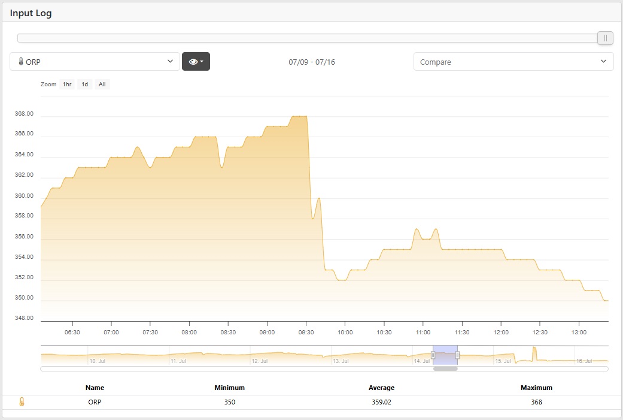The image size is (623, 420).
Task: Toggle the eye visibility button
Action: pos(196,62)
